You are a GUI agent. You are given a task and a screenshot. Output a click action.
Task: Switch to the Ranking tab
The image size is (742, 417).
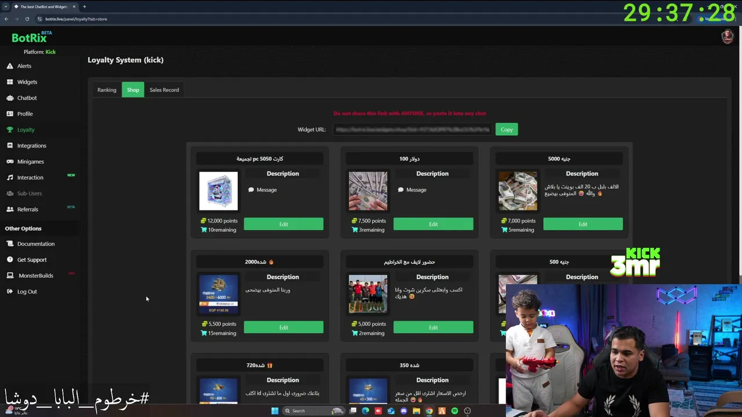click(x=107, y=90)
